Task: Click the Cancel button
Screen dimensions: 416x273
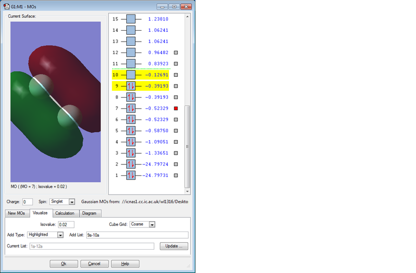Action: pos(95,264)
